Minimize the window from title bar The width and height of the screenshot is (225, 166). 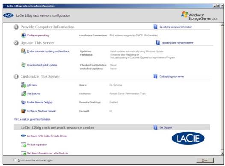point(215,6)
